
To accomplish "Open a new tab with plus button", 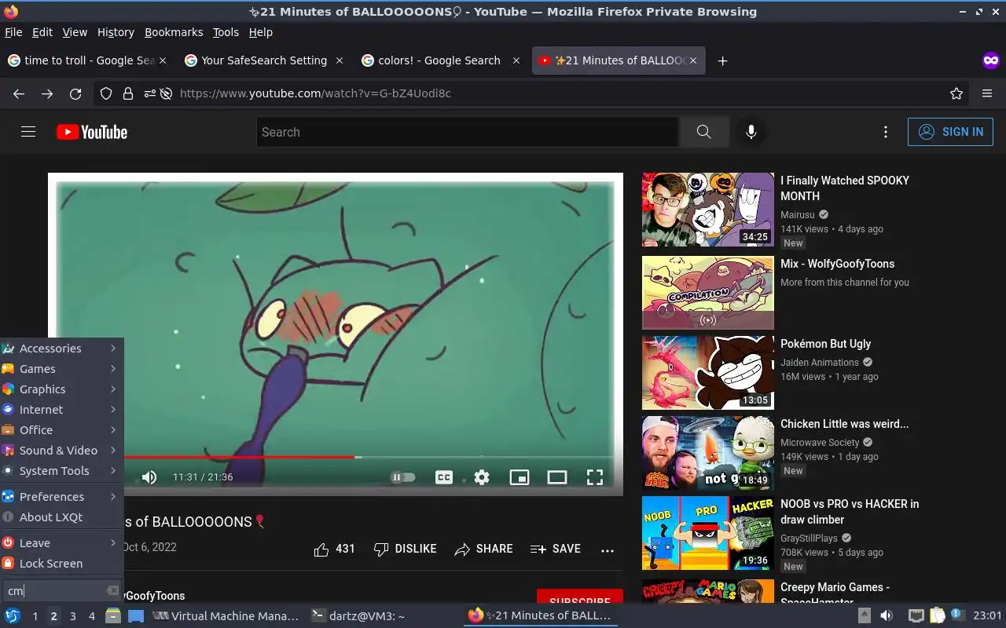I will pyautogui.click(x=722, y=60).
